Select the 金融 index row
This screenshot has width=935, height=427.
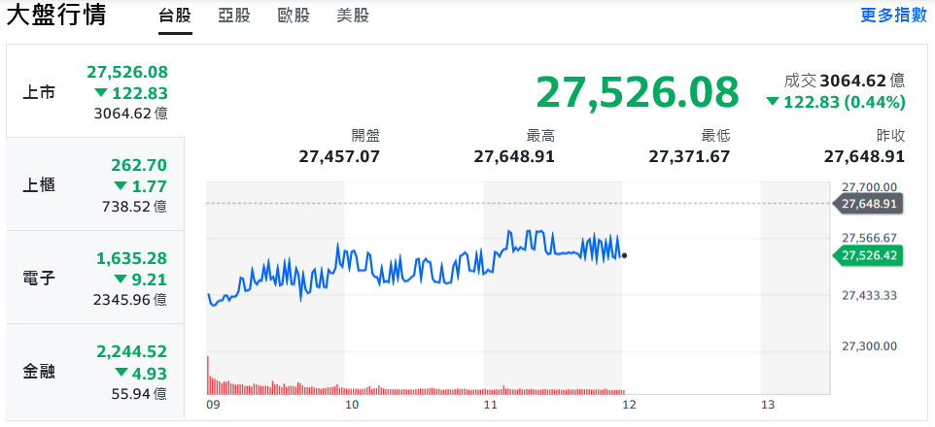tap(94, 372)
